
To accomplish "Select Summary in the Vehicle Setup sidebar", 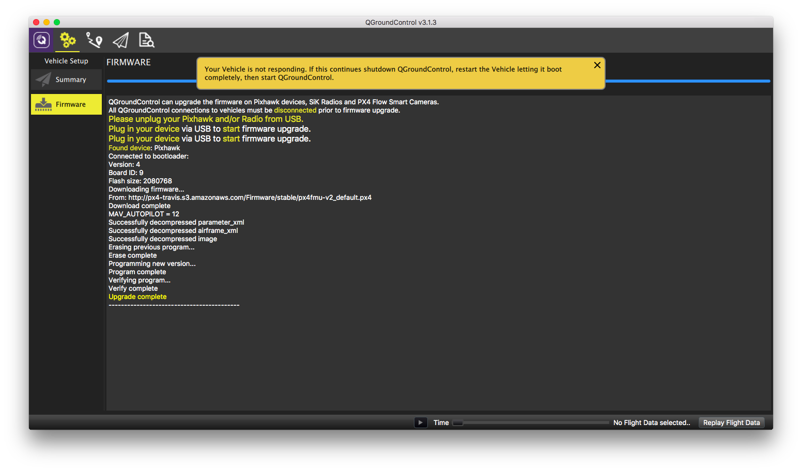I will click(66, 80).
